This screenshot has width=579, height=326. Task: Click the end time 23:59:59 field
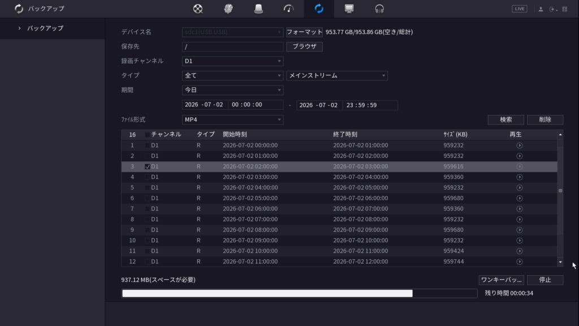pos(370,105)
